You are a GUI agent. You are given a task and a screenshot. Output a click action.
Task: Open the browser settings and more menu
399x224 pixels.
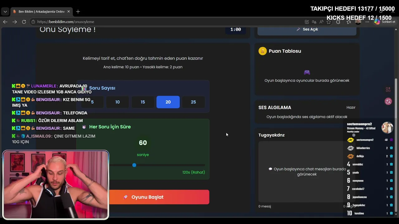pyautogui.click(x=367, y=22)
